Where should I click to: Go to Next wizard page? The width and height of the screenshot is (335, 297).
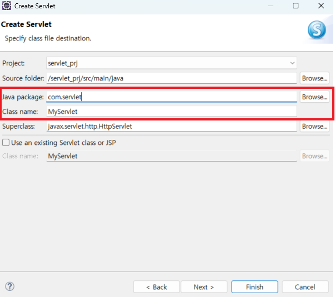tap(204, 287)
